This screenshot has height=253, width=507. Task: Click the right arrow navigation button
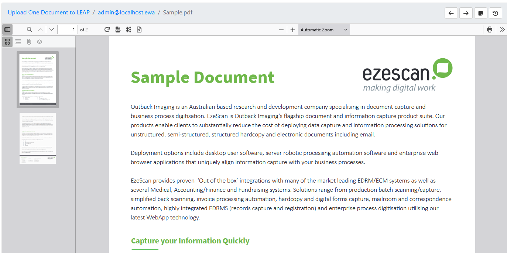click(466, 13)
